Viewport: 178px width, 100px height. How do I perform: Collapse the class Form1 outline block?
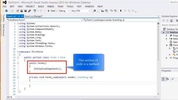[18, 57]
